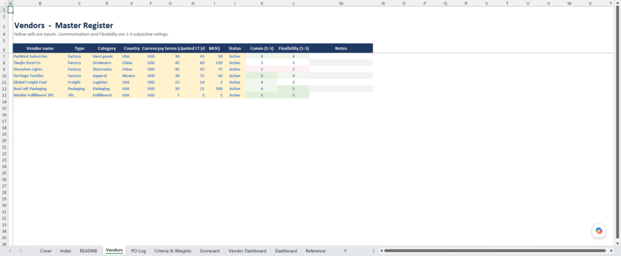Click MOQ value 120 for Tianjin Steel

tap(214, 62)
